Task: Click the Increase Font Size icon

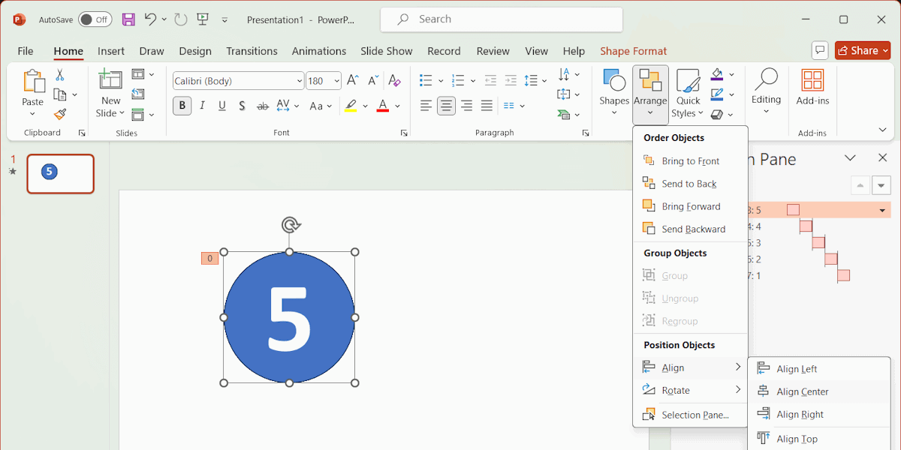Action: (x=353, y=81)
